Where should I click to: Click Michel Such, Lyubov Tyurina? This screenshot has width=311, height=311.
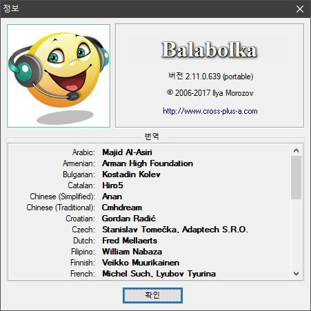[x=159, y=274]
